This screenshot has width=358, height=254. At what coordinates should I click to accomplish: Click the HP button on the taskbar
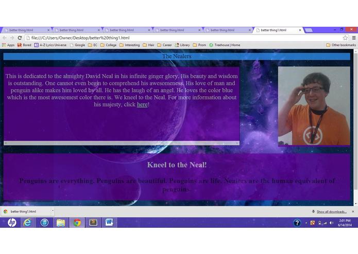(12, 222)
